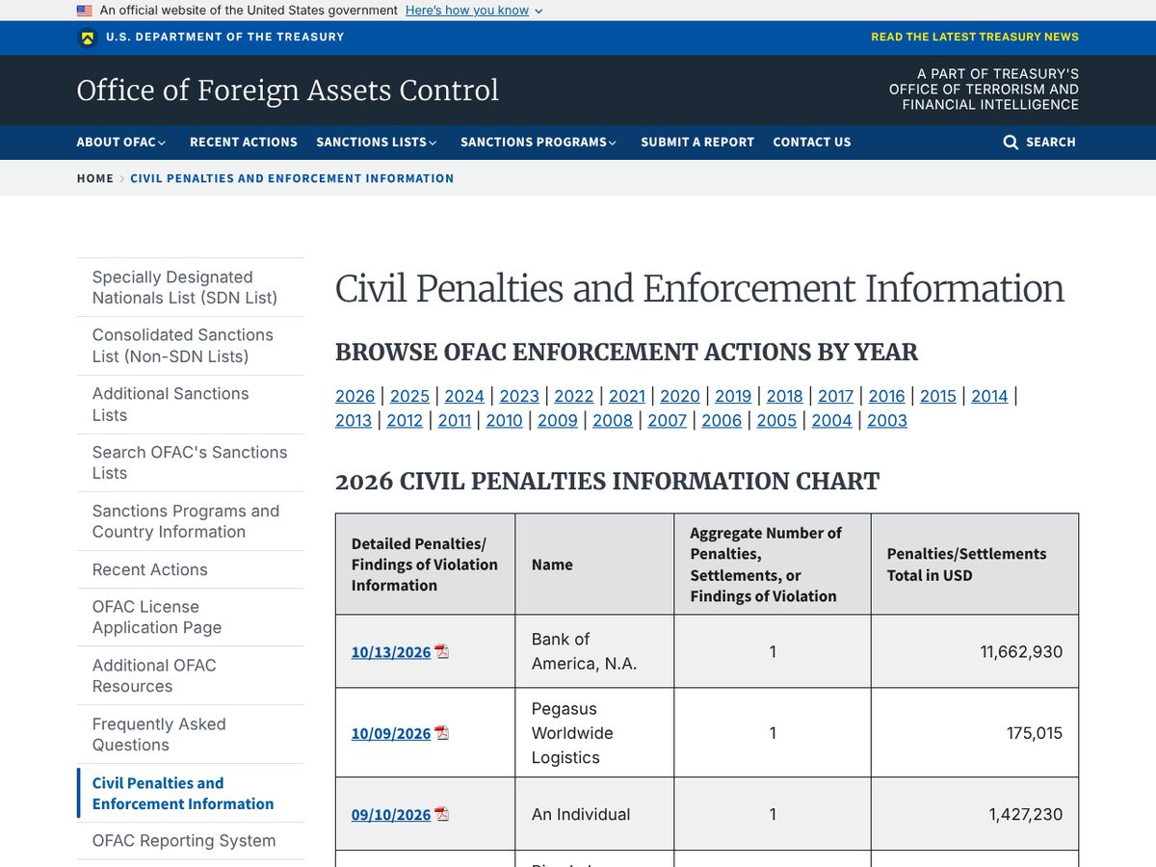Screen dimensions: 1156x867
Task: Click Civil Penalties breadcrumb link
Action: (292, 178)
